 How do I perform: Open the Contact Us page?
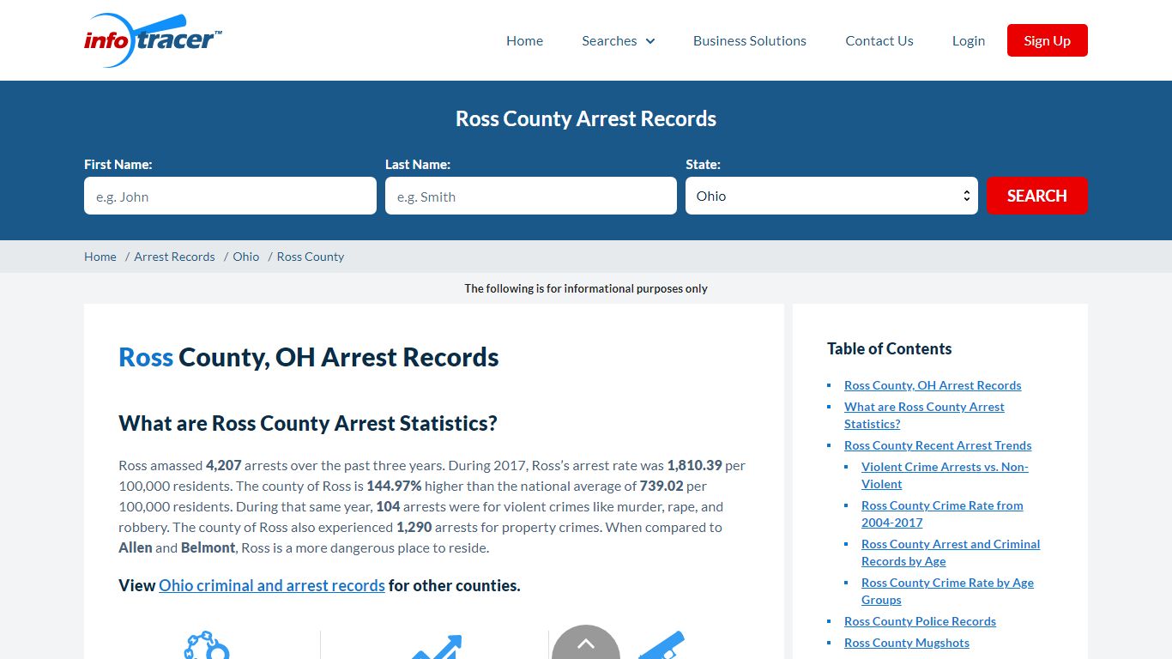(879, 40)
